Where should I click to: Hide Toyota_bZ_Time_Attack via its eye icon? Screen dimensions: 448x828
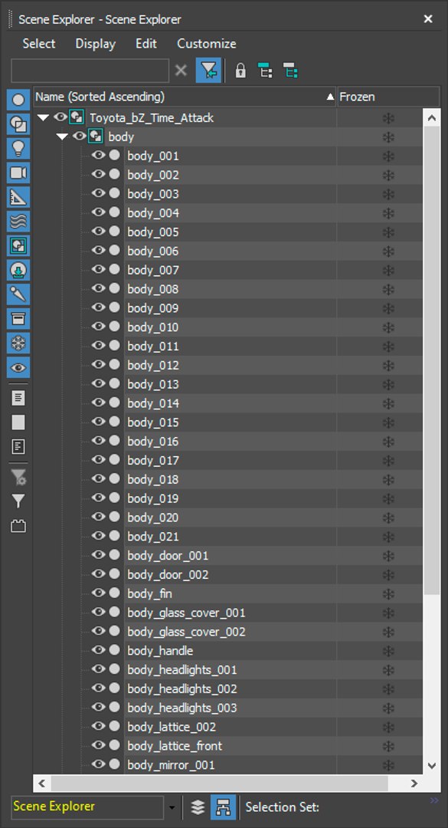coord(60,117)
